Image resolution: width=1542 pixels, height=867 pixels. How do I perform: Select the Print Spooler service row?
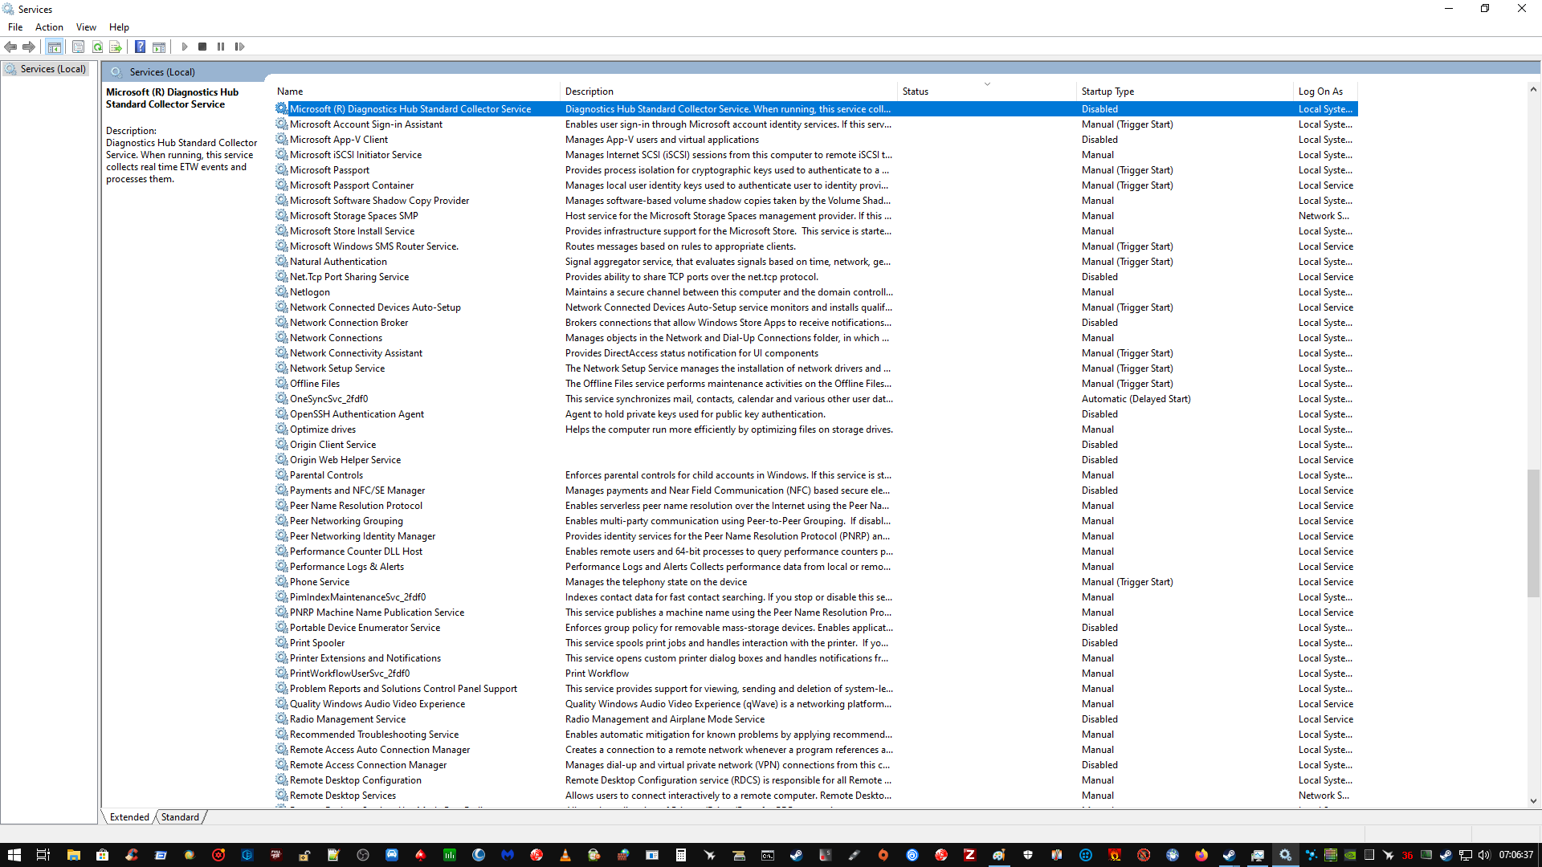click(317, 643)
